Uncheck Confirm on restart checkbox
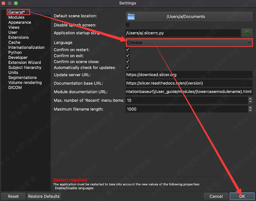The width and height of the screenshot is (256, 201). tap(128, 49)
